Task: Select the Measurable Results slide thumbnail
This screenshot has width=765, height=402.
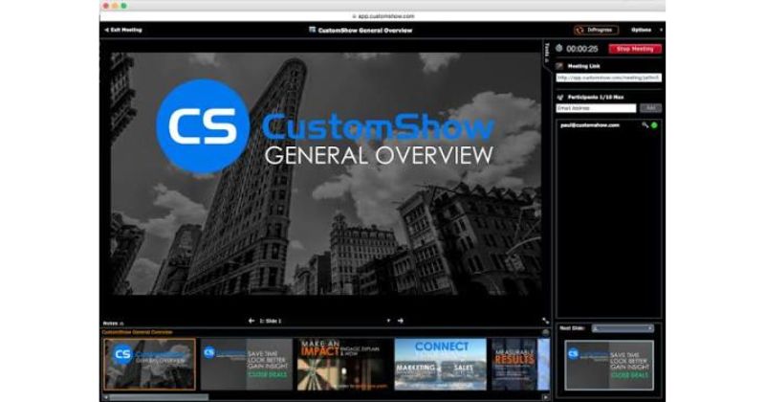Action: (x=514, y=365)
